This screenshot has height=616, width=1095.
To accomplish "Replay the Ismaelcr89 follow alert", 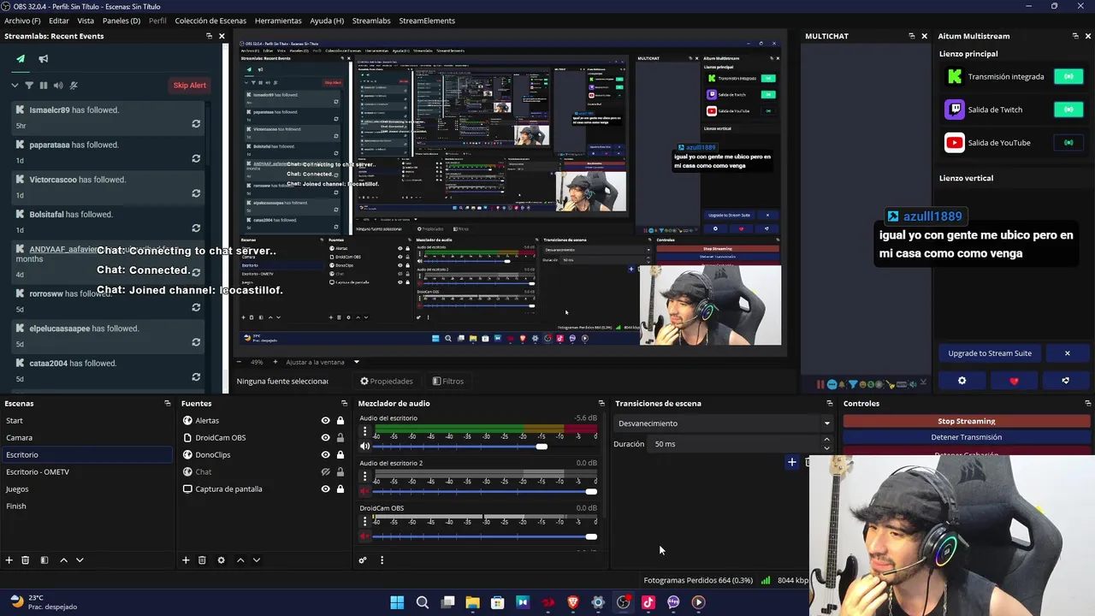I will (196, 124).
